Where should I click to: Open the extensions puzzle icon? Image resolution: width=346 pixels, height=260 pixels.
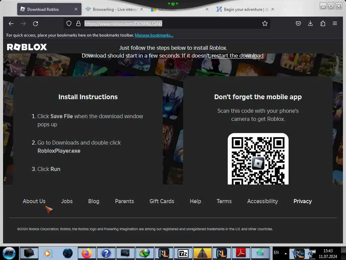click(323, 23)
